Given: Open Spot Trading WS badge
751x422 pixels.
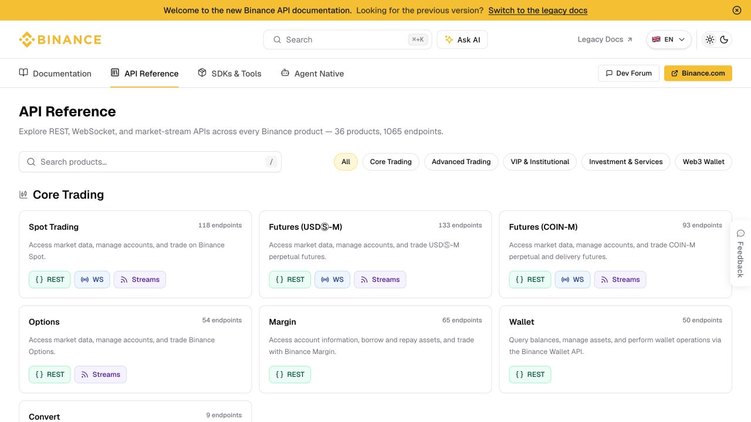Looking at the screenshot, I should click(92, 280).
